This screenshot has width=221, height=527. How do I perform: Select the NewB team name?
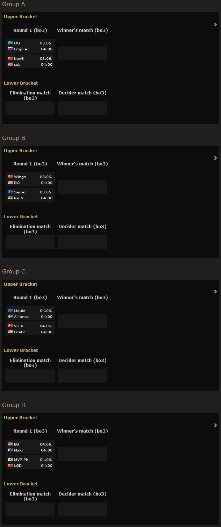19,58
